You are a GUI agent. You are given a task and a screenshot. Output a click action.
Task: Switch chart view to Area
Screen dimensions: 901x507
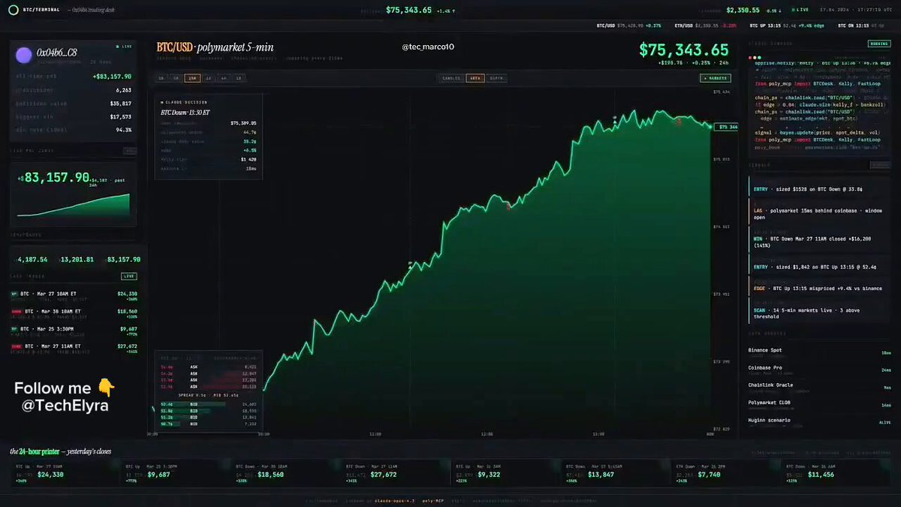pyautogui.click(x=475, y=77)
